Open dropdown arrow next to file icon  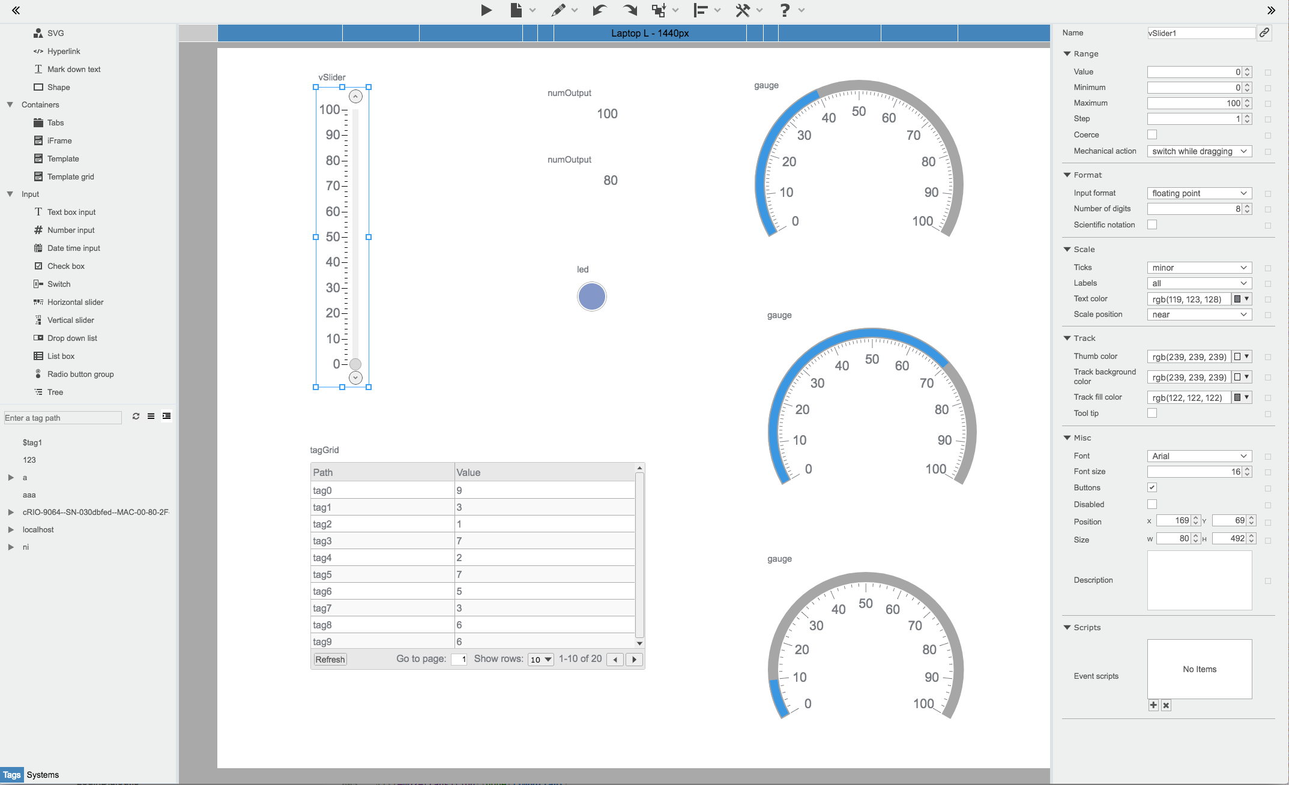point(533,10)
